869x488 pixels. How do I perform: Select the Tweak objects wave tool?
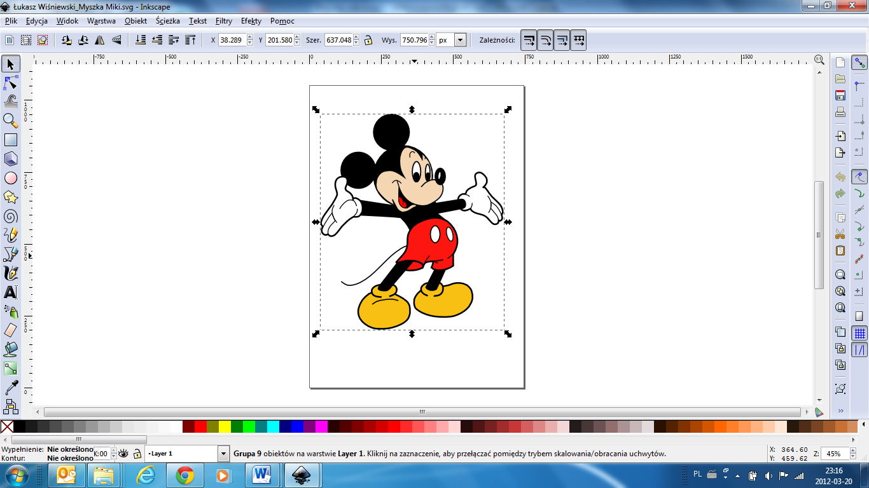pyautogui.click(x=11, y=102)
